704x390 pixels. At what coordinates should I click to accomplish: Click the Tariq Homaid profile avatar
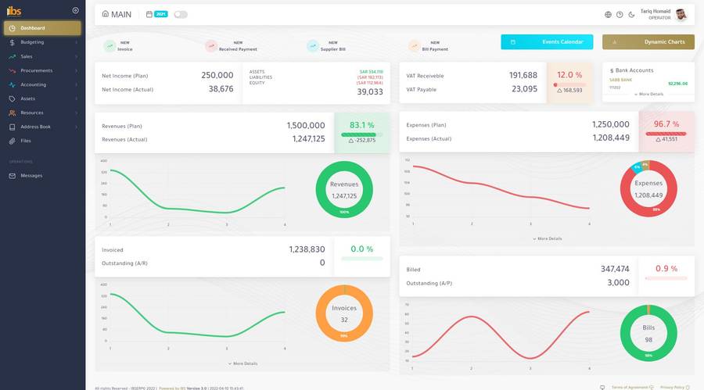pos(681,14)
